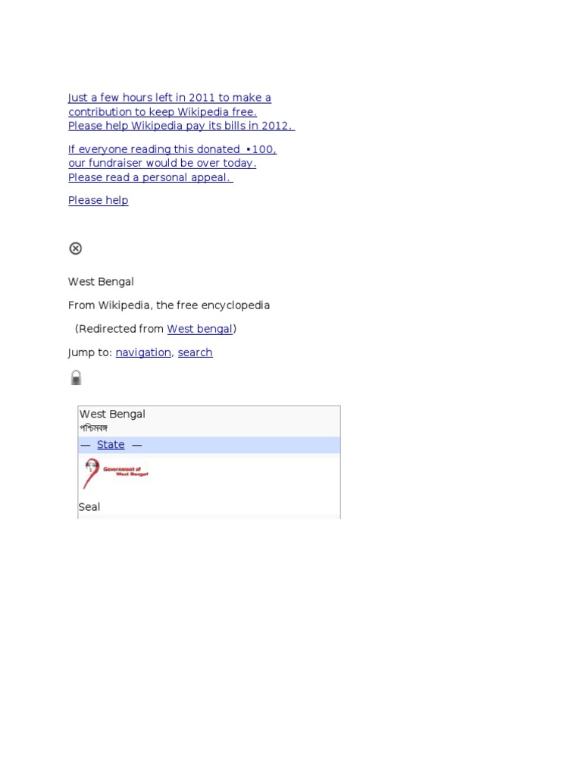The width and height of the screenshot is (582, 776).
Task: Click the 'Seal' caption under the emblem
Action: point(89,507)
